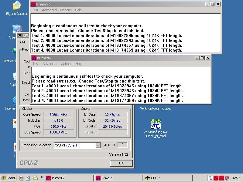Click the taskbar clock showing 16:57
Viewport: 243px width, 182px height.
(236, 178)
